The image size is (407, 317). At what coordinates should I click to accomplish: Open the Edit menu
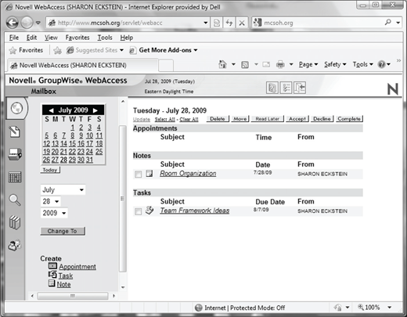coord(31,38)
